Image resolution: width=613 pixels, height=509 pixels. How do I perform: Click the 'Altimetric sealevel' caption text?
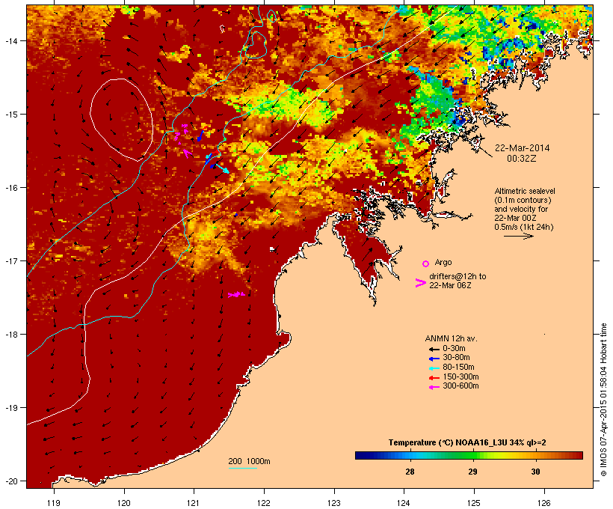click(x=525, y=191)
